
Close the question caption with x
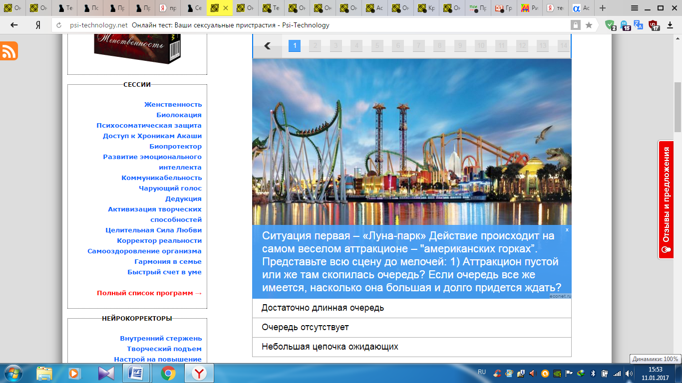[x=567, y=229]
